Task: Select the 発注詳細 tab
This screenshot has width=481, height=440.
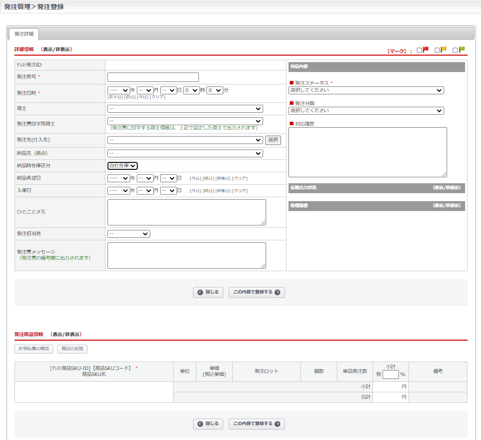Action: click(x=24, y=34)
